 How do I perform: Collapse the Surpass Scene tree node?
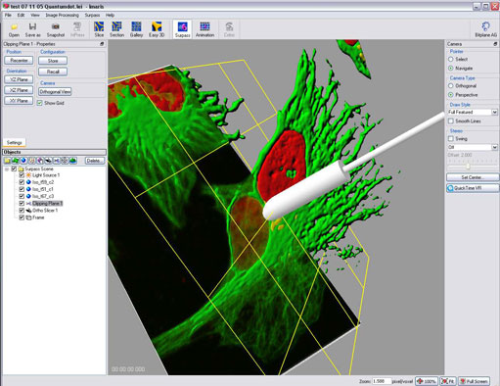tap(7, 169)
